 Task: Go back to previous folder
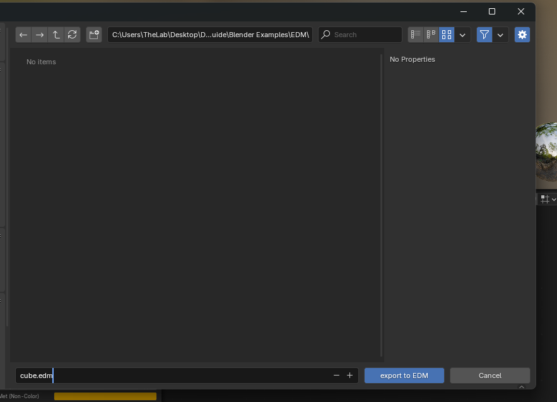(x=23, y=35)
